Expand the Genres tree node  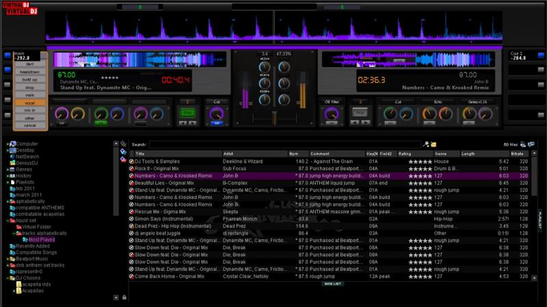tap(8, 170)
